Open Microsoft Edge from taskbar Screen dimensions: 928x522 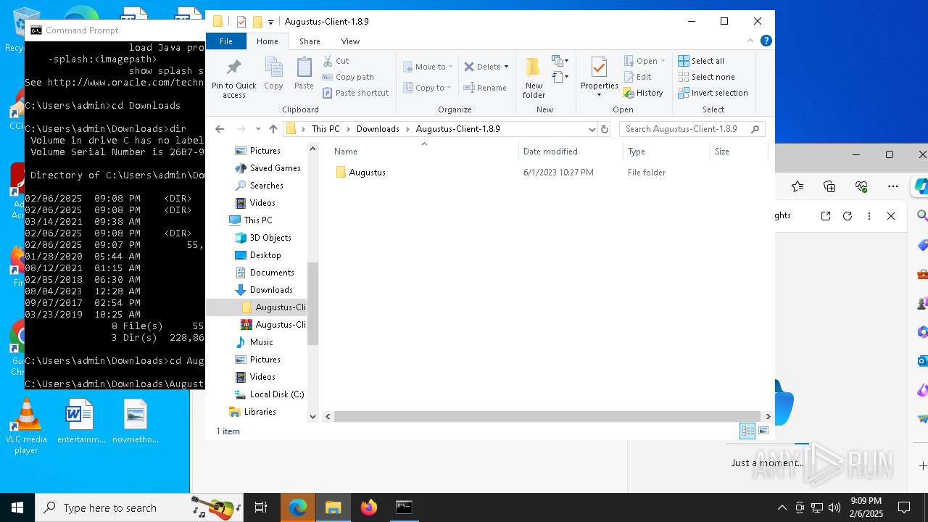coord(298,507)
